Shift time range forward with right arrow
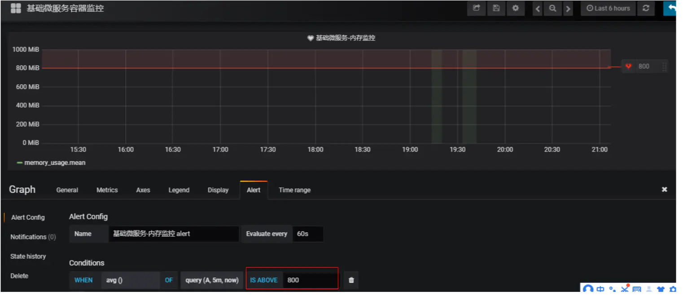The image size is (683, 295). [x=568, y=9]
